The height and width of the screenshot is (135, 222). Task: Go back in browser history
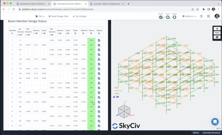point(4,9)
